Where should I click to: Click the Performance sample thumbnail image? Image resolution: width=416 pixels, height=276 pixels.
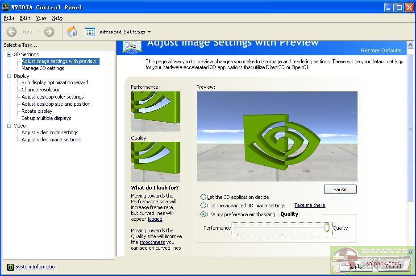[x=155, y=111]
